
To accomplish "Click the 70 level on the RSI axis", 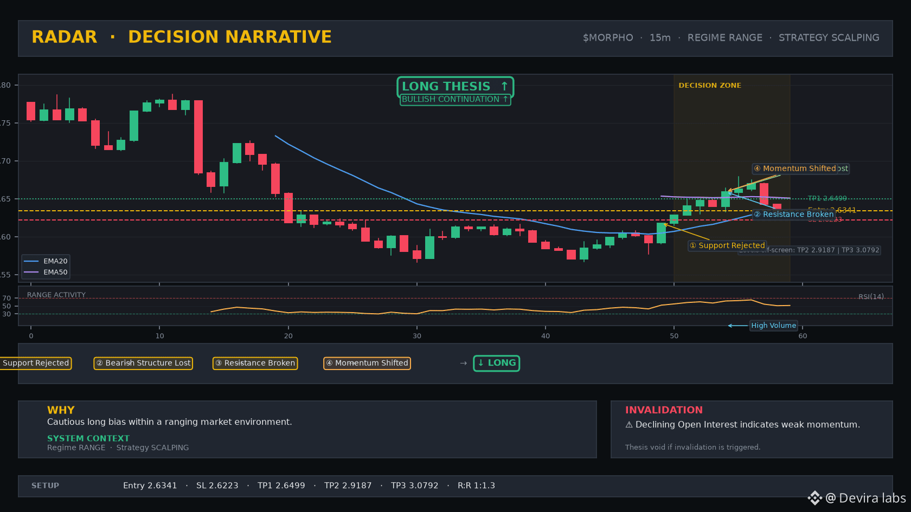I will pyautogui.click(x=7, y=299).
